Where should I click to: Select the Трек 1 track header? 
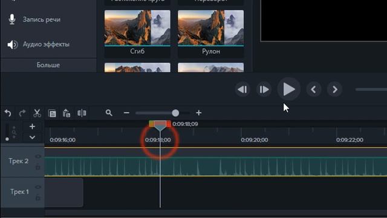22,192
